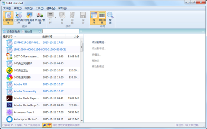Image resolution: width=207 pixels, height=129 pixels.
Task: Click the Artweaver Free 5 icon
Action: click(x=9, y=112)
